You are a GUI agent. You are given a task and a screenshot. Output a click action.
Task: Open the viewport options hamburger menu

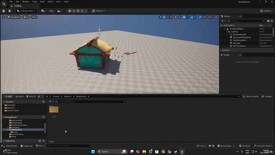(4, 17)
